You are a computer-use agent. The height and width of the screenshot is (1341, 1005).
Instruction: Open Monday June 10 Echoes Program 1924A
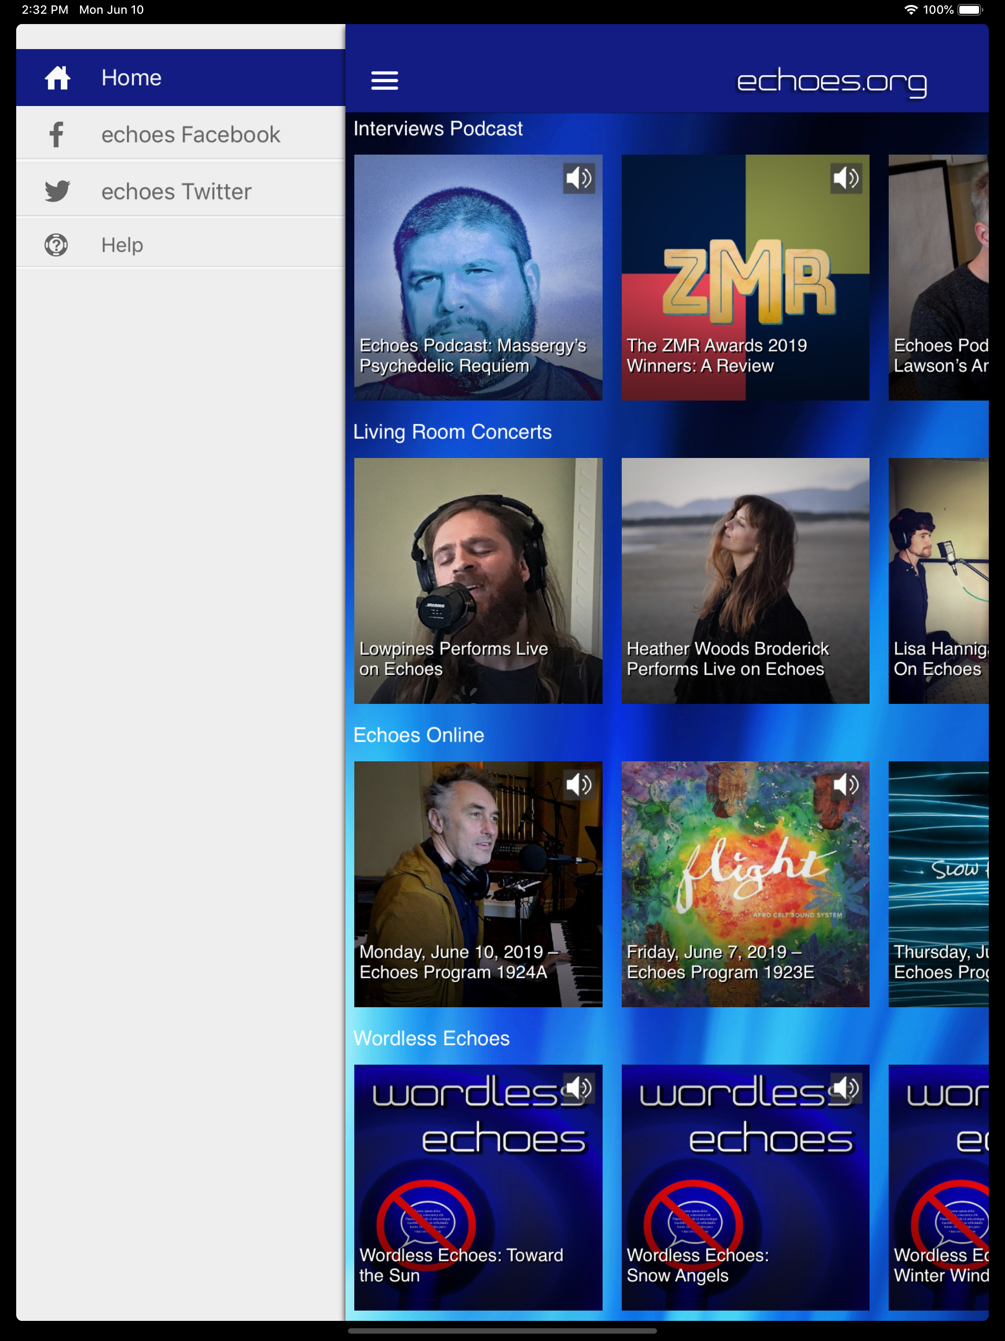click(478, 884)
